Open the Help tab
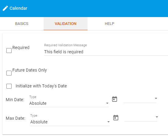 coord(109,24)
